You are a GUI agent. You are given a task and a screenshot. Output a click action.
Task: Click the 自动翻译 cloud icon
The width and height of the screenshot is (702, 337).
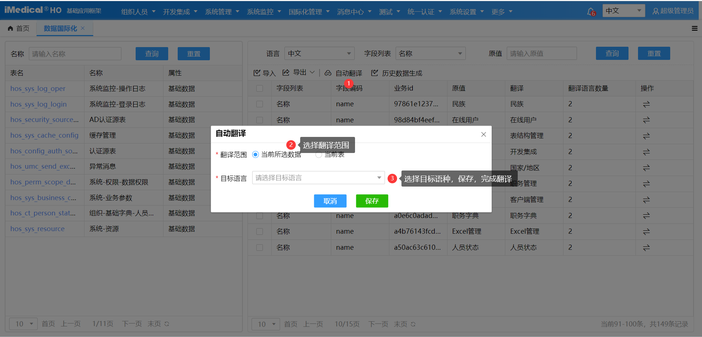(x=328, y=73)
